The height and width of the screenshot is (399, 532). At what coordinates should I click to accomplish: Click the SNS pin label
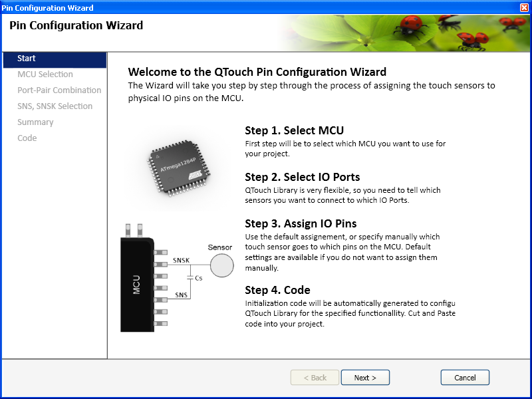pyautogui.click(x=181, y=295)
